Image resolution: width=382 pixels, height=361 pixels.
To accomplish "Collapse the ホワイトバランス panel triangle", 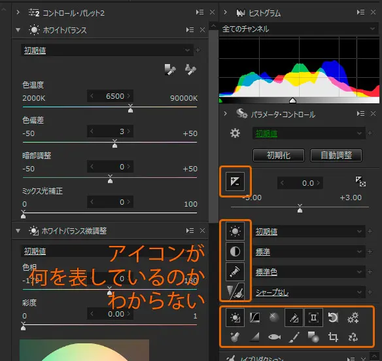I will pyautogui.click(x=18, y=30).
